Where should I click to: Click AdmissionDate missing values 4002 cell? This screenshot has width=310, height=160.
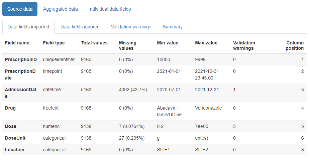132,90
